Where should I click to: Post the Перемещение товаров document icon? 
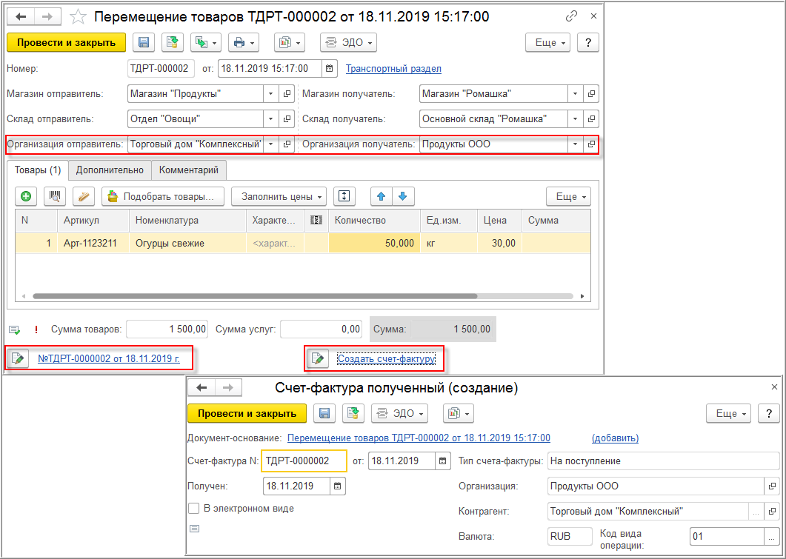click(173, 43)
